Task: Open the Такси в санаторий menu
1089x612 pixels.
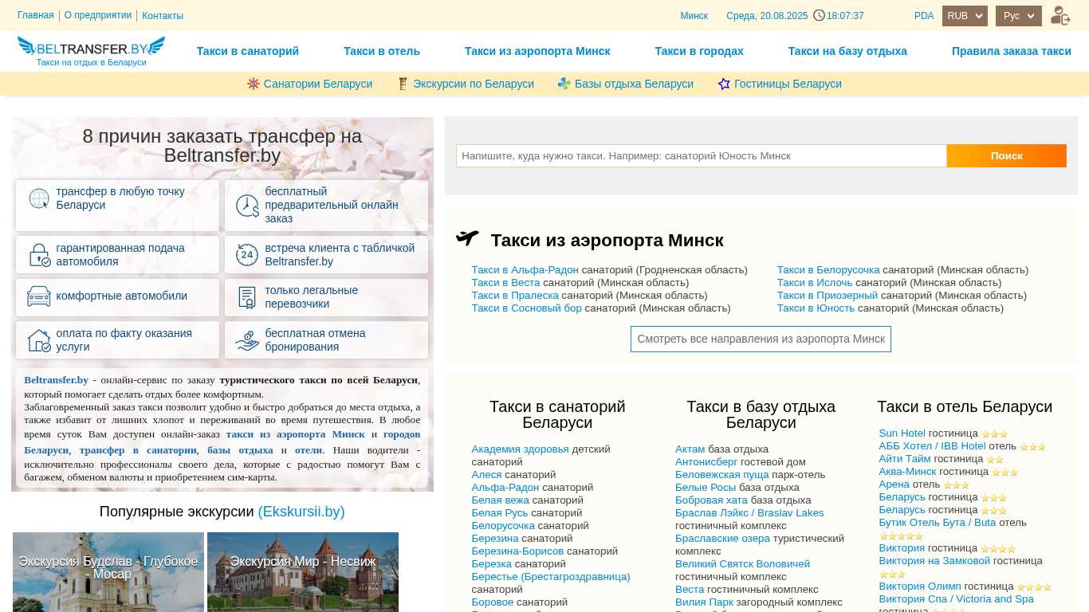Action: point(248,51)
